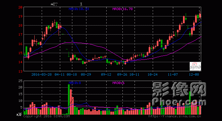
Task: Select the price axis label 16
Action: coord(21,44)
